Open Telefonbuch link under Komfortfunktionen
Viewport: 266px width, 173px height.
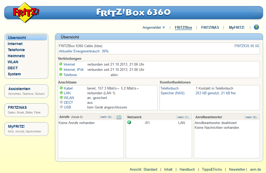[x=170, y=88]
